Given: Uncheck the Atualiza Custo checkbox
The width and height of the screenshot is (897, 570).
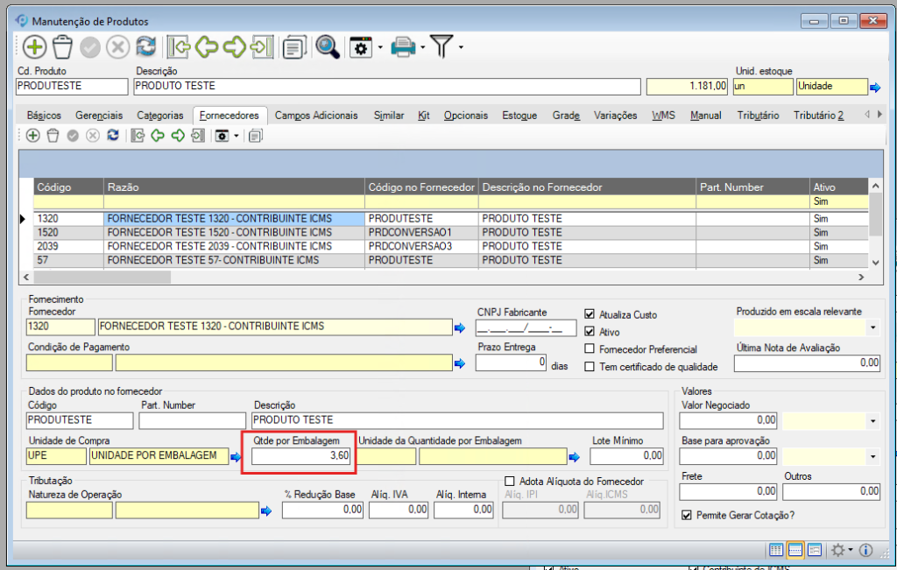Looking at the screenshot, I should (590, 314).
